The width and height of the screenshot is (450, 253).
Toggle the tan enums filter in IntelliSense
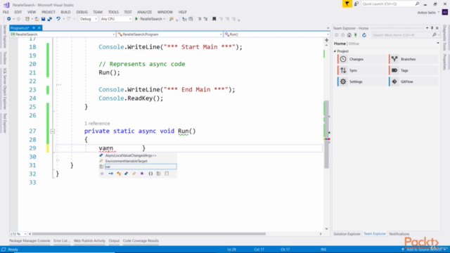(x=134, y=174)
